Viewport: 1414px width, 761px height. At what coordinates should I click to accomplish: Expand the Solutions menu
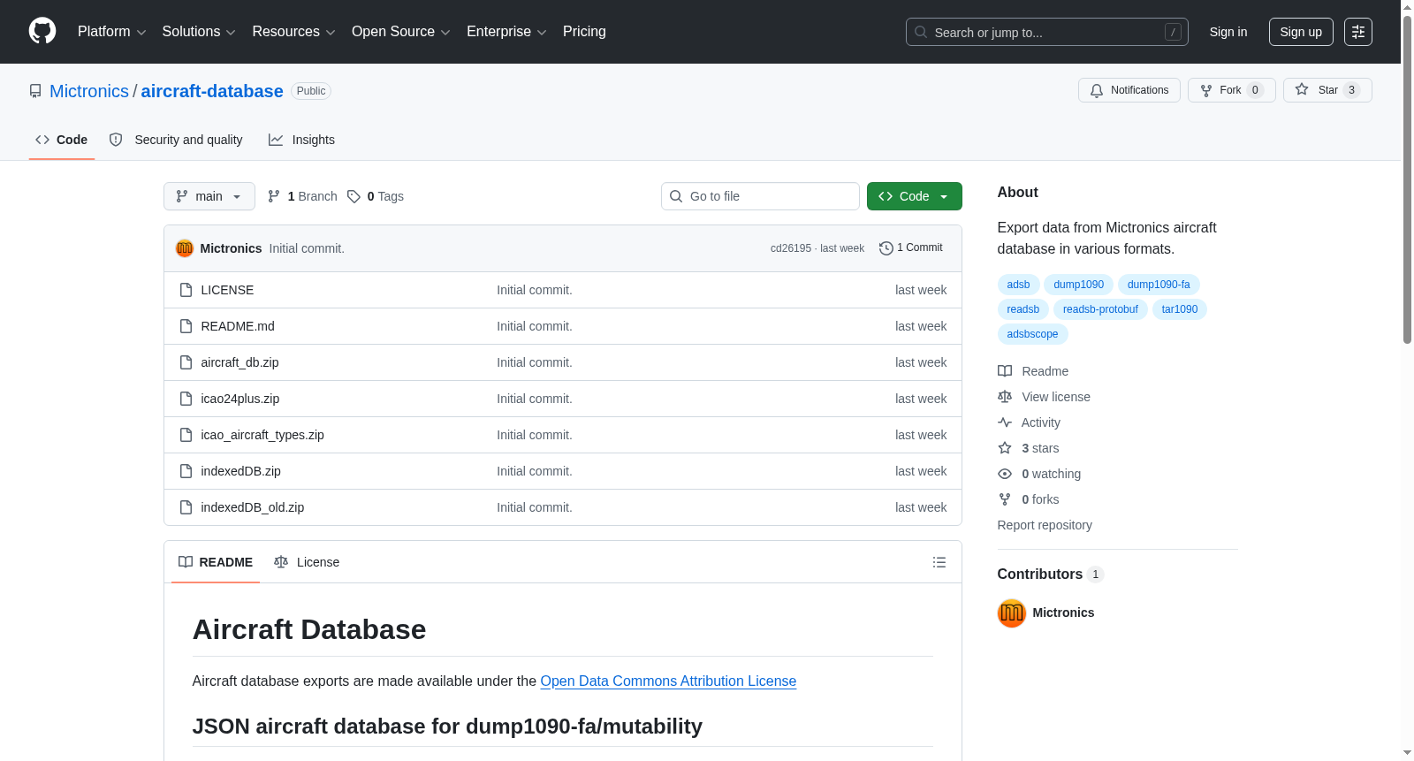pyautogui.click(x=199, y=32)
